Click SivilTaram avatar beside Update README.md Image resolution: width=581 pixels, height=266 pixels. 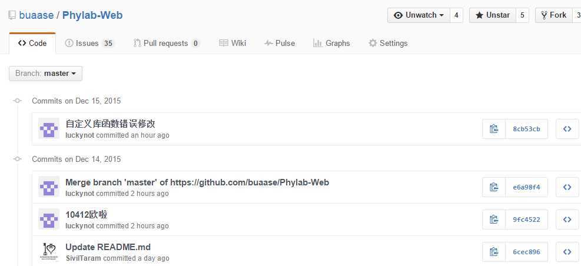click(49, 251)
